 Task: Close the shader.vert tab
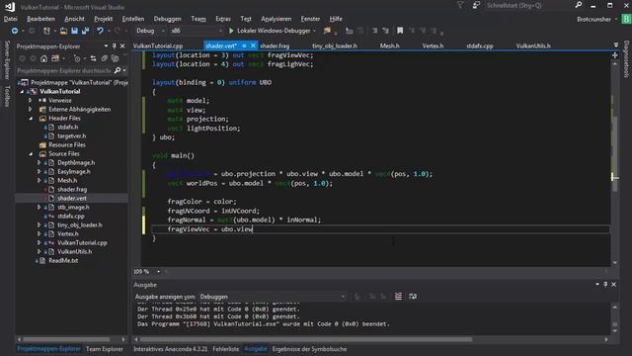(x=253, y=45)
